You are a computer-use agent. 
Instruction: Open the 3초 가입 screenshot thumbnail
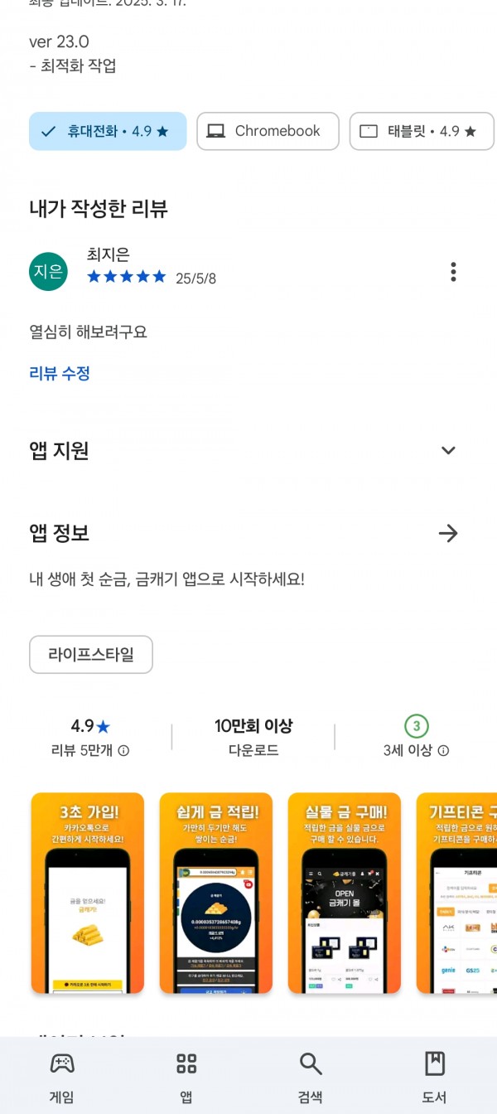tap(88, 882)
